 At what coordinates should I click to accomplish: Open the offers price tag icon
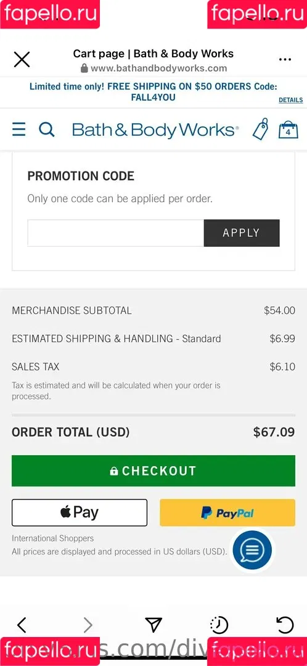tap(261, 129)
